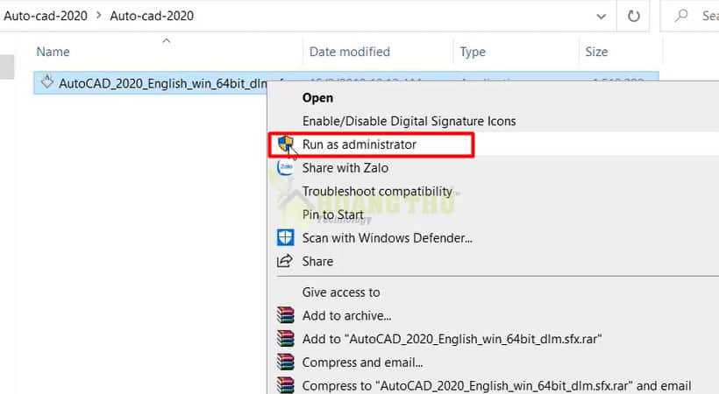Viewport: 719px width, 394px height.
Task: Click the sort arrow above Name column
Action: pos(167,41)
